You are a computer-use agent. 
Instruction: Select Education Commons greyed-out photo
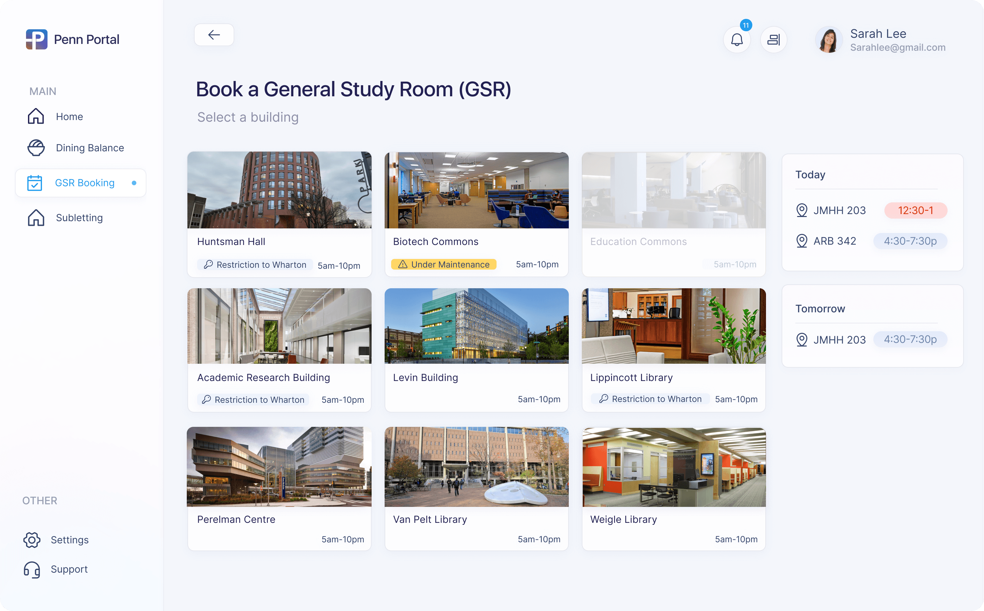tap(674, 190)
